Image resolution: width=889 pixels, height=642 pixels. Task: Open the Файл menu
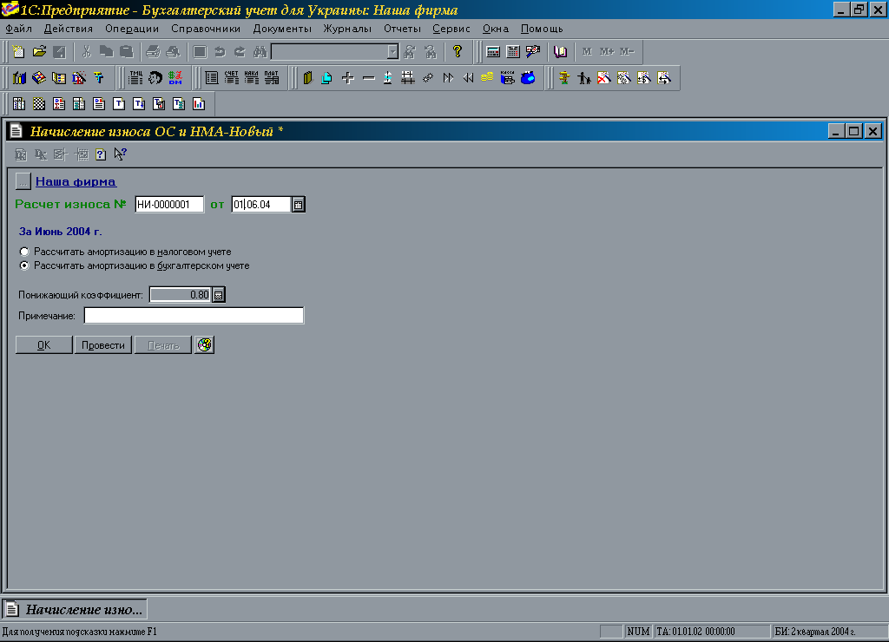[19, 29]
